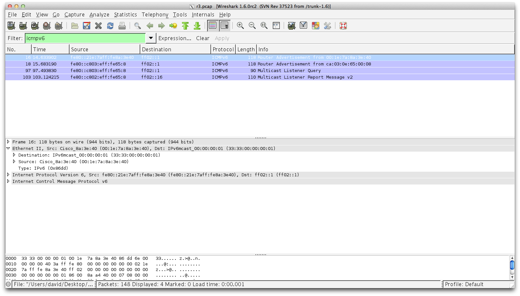Sort by Info column header
This screenshot has width=520, height=296.
point(385,49)
